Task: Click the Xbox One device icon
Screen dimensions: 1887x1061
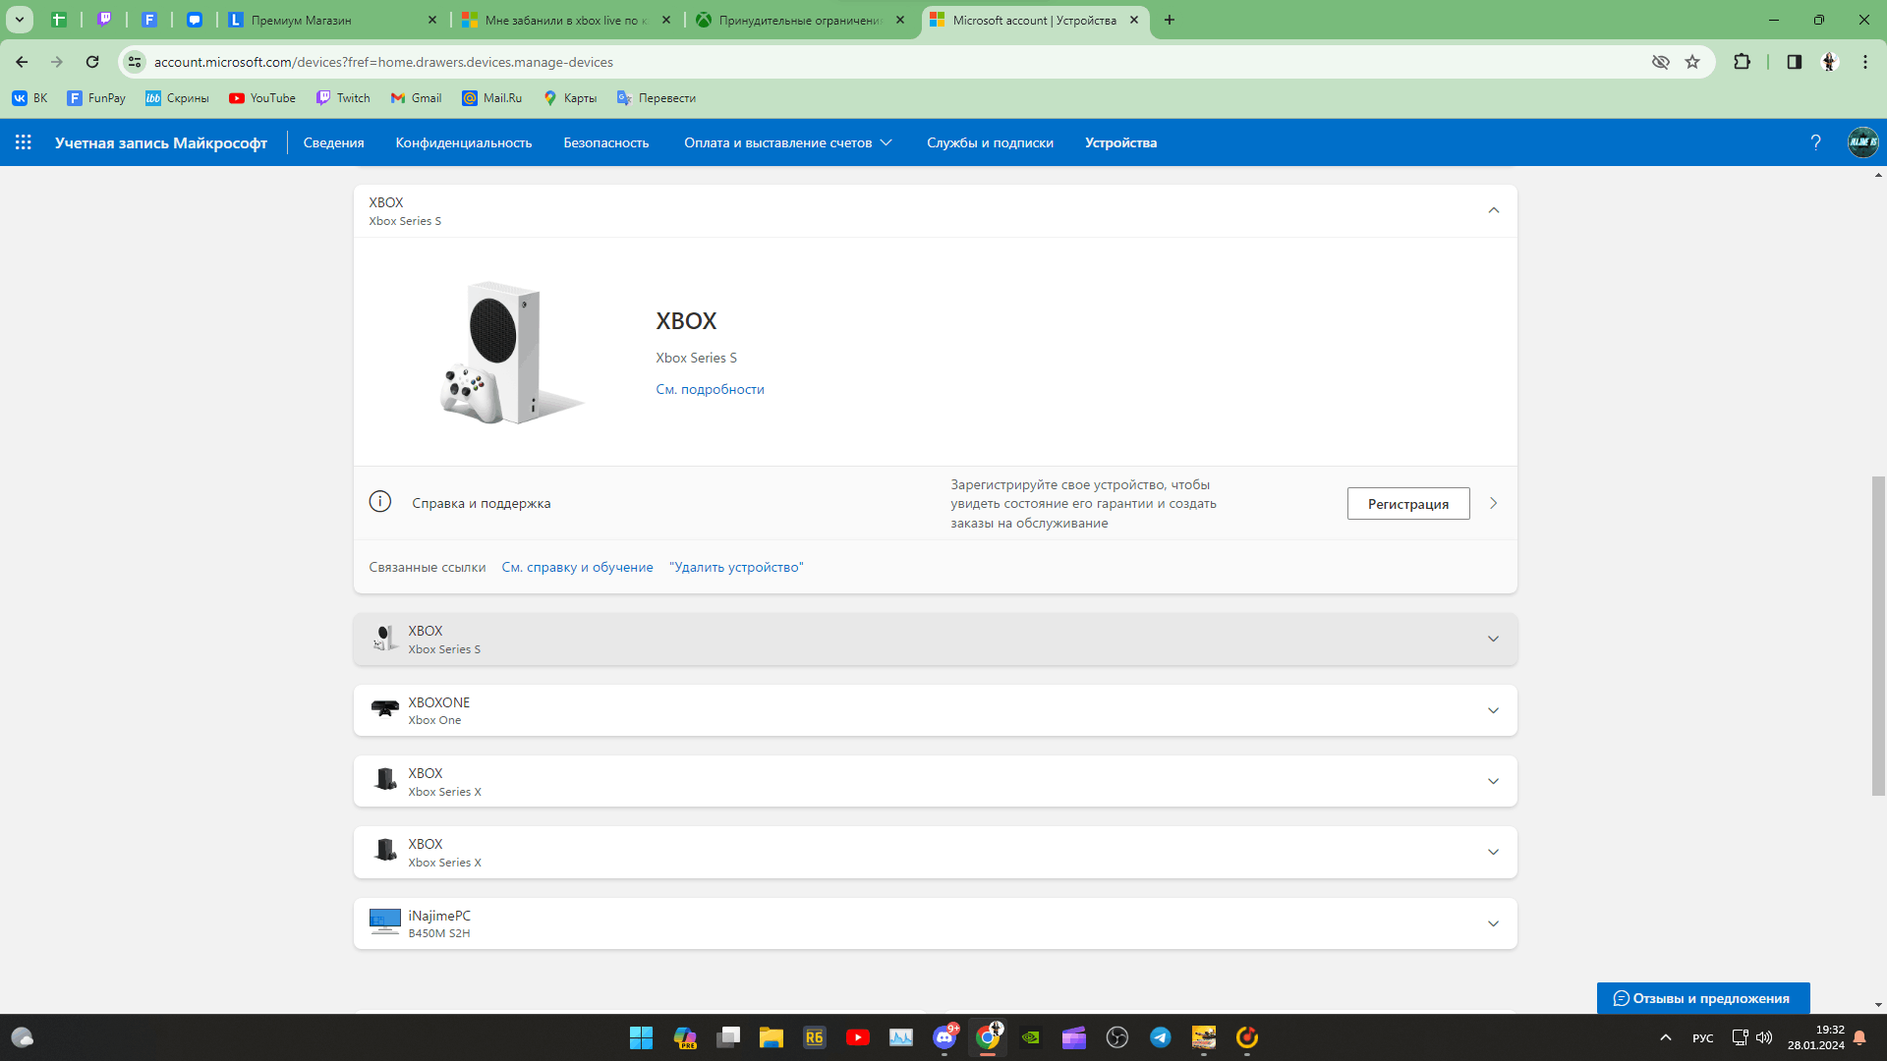Action: coord(385,708)
